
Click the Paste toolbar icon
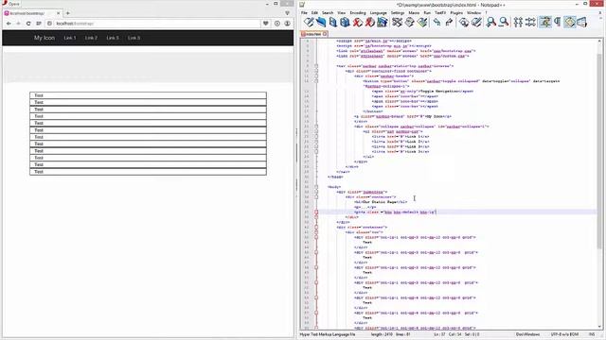[421, 23]
